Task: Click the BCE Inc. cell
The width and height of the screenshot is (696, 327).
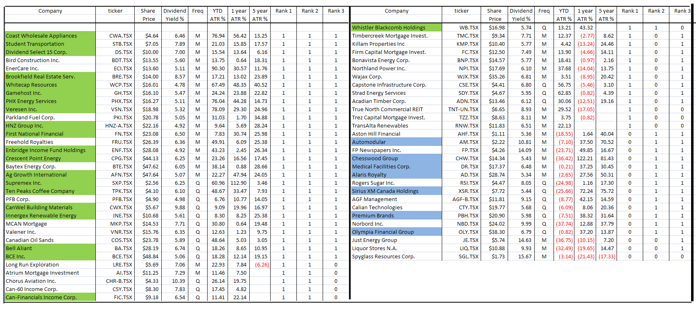Action: click(50, 256)
